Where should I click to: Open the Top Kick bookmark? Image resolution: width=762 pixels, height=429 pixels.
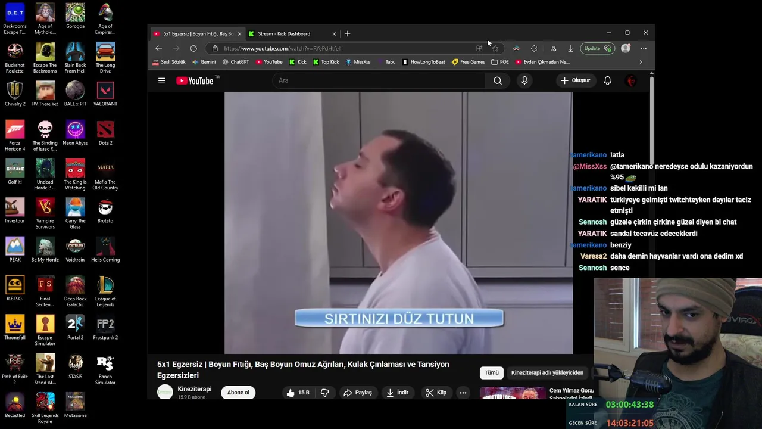(326, 62)
